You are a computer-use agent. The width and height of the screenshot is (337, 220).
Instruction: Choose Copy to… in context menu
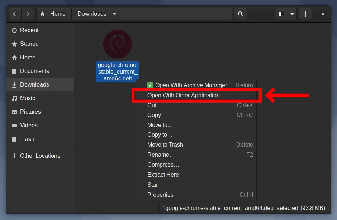196,135
